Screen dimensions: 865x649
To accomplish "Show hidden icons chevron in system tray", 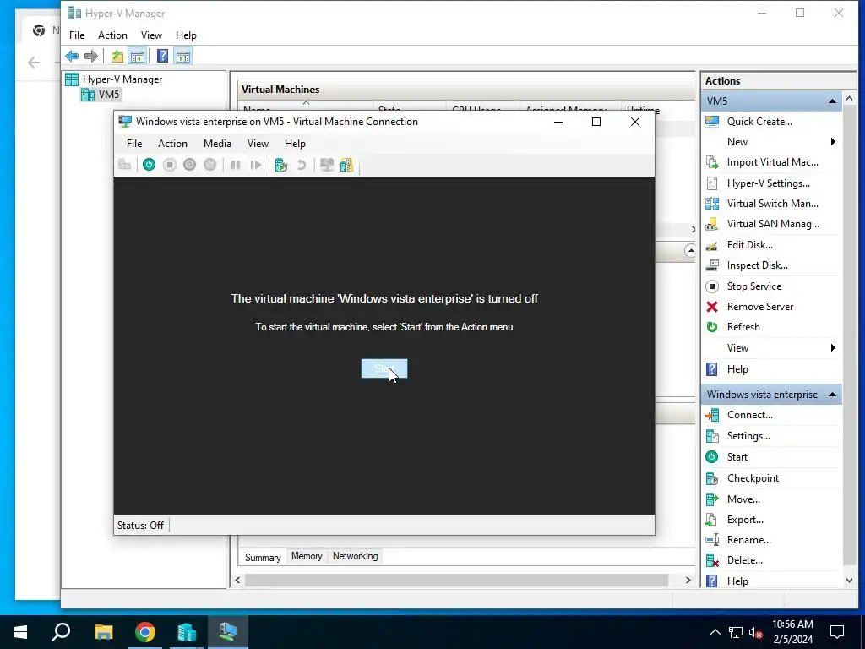I will click(715, 632).
